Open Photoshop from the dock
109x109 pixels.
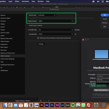(52, 105)
